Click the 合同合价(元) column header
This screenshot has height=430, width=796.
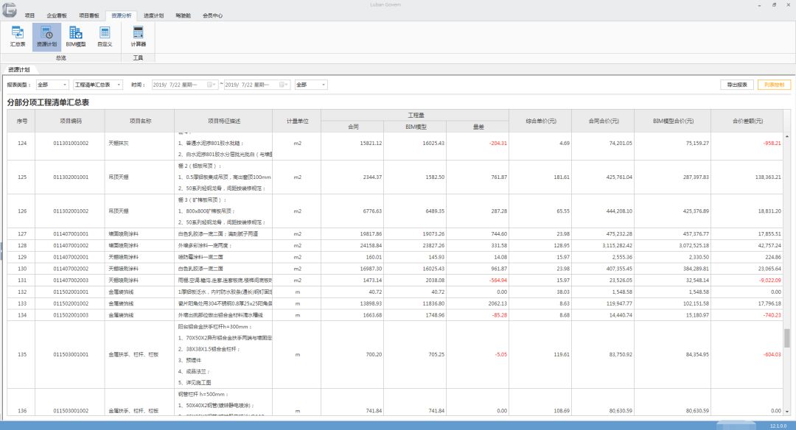click(x=603, y=121)
